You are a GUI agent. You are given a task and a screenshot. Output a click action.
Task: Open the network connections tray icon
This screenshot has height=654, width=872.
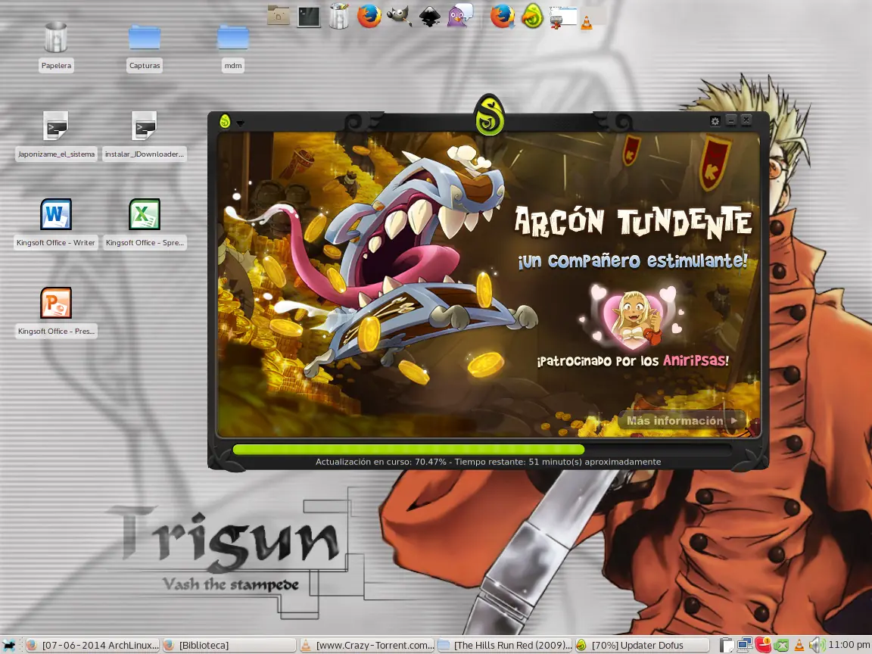point(745,645)
